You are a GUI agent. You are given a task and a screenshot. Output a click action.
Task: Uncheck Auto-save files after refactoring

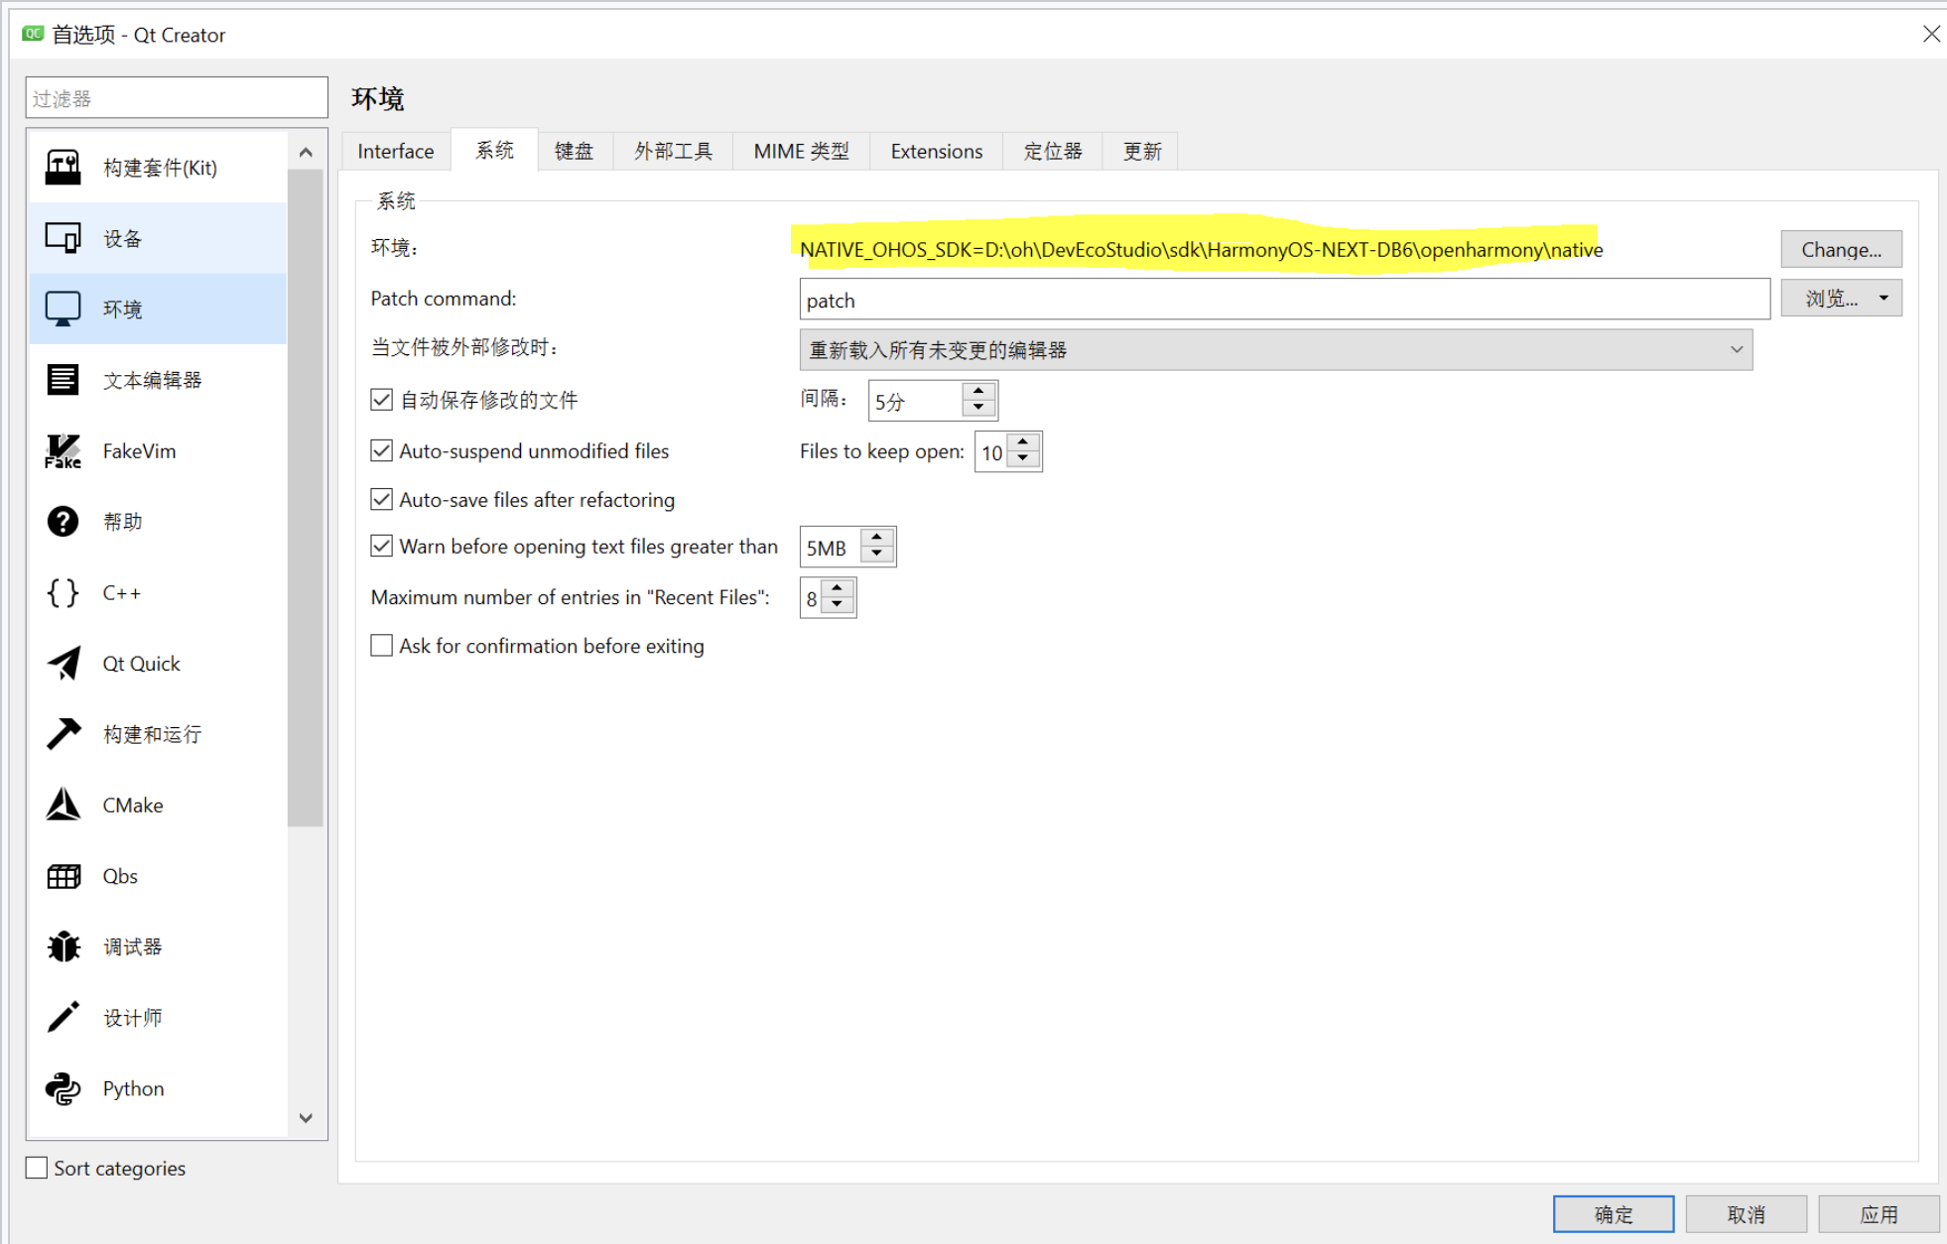(382, 500)
